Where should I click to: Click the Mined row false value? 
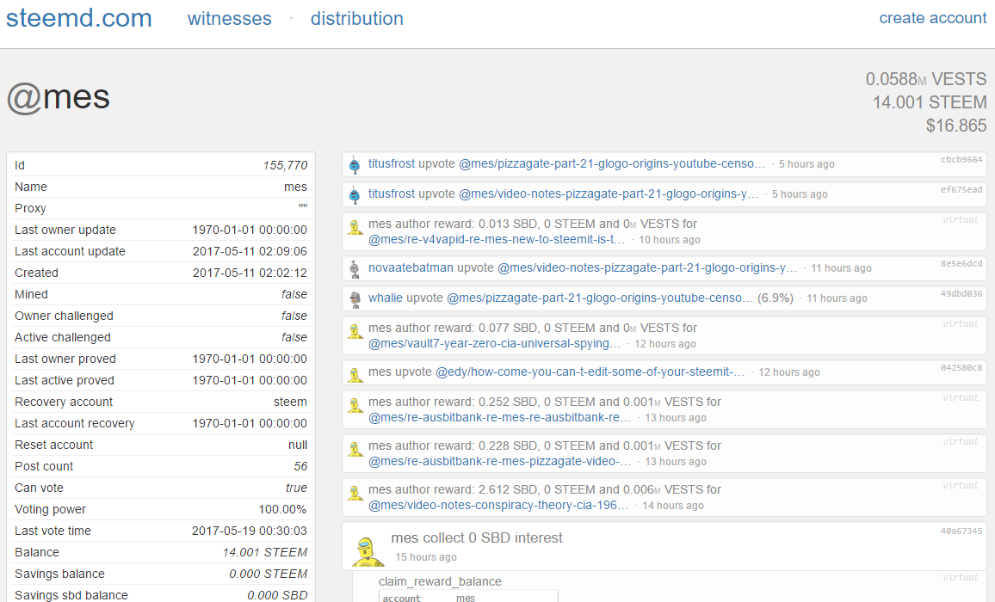(x=294, y=294)
